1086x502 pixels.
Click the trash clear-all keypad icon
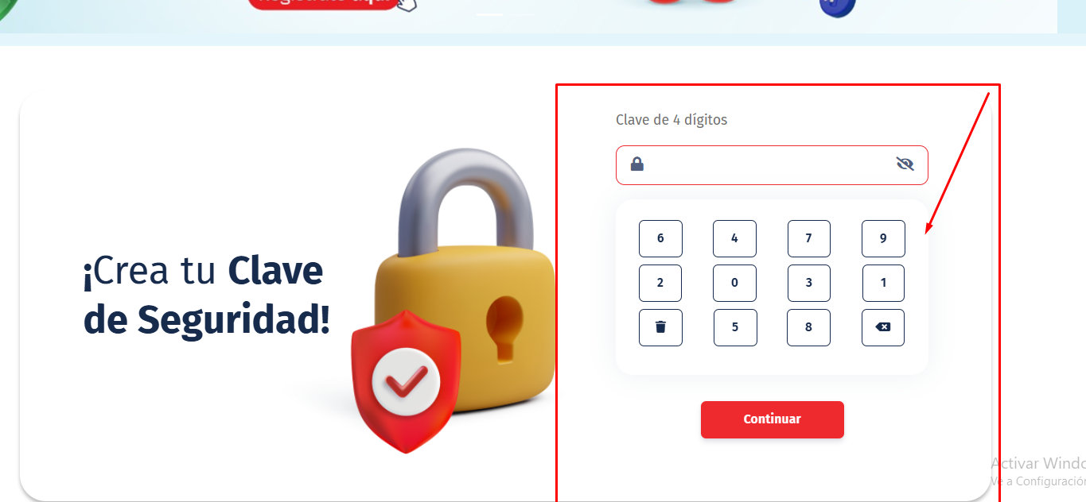[x=660, y=327]
